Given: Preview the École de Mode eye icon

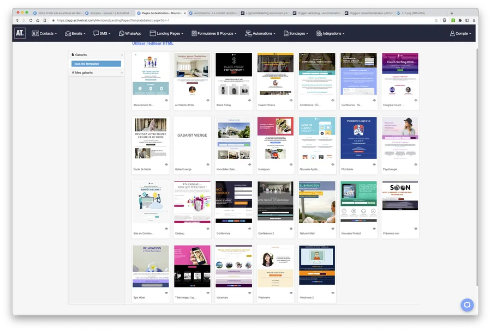Looking at the screenshot, I should click(166, 164).
